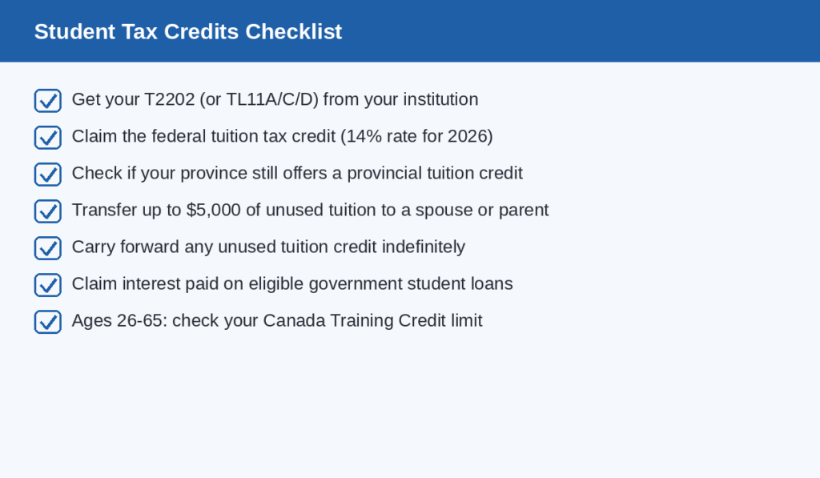Select the 'Check if your province' item text
820x478 pixels.
coord(298,173)
